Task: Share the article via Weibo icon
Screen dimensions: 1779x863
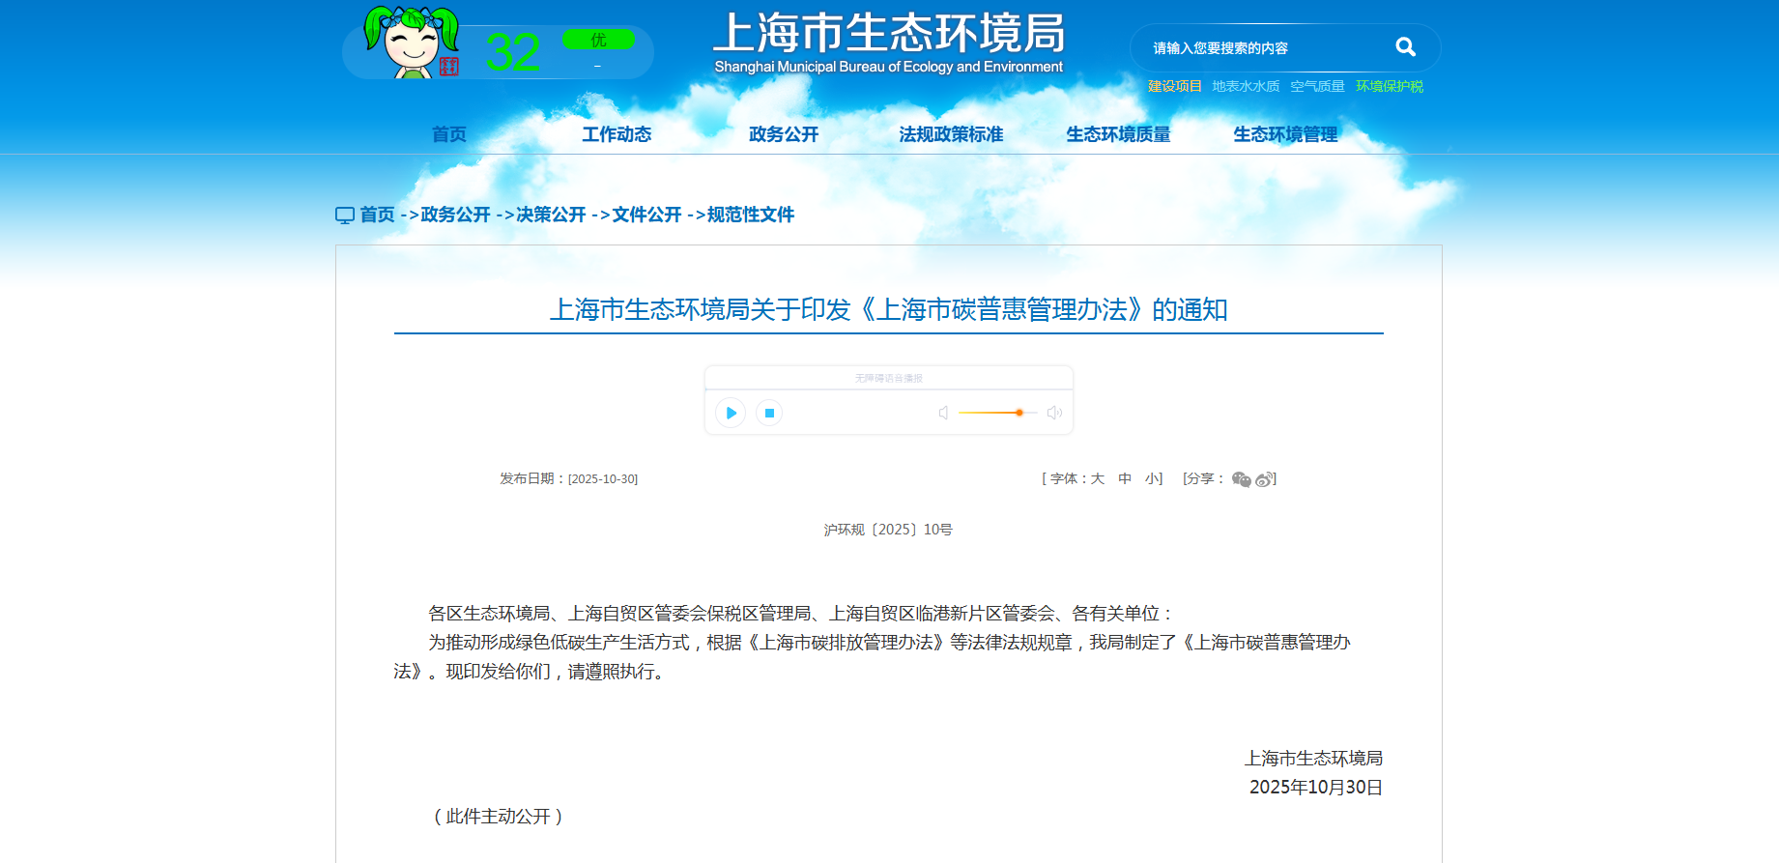Action: pyautogui.click(x=1264, y=479)
